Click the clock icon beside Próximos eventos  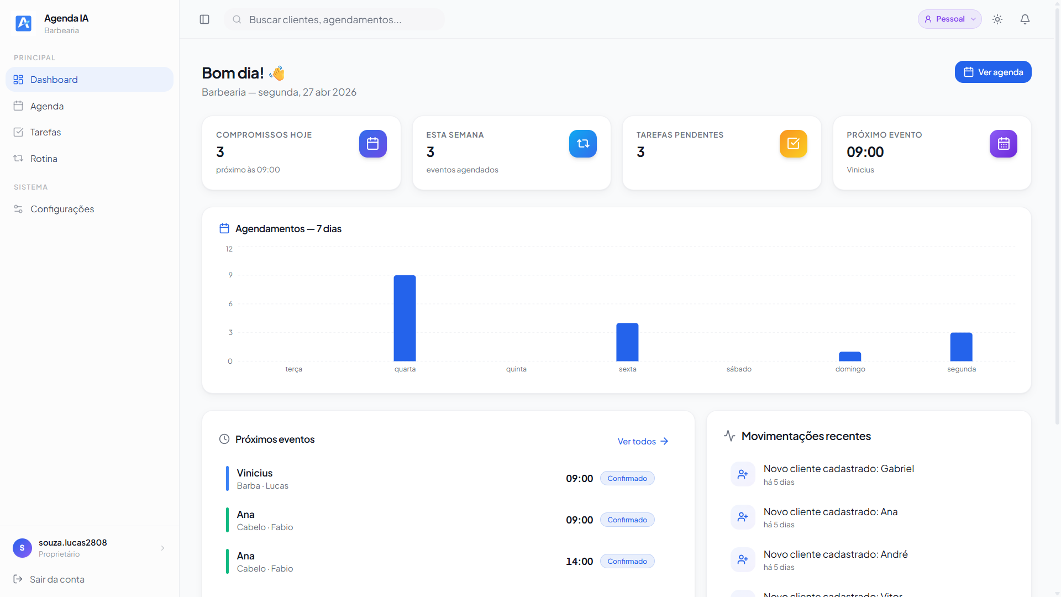coord(224,439)
